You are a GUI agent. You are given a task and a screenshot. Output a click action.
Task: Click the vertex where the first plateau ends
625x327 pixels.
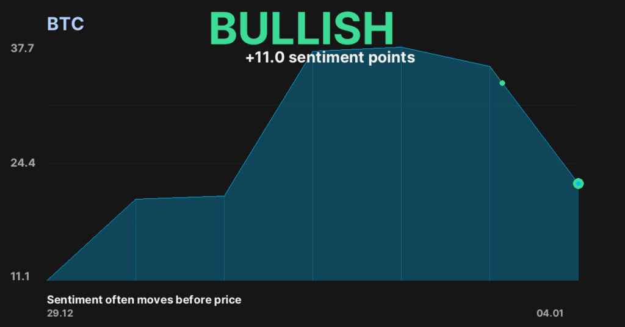click(x=224, y=196)
